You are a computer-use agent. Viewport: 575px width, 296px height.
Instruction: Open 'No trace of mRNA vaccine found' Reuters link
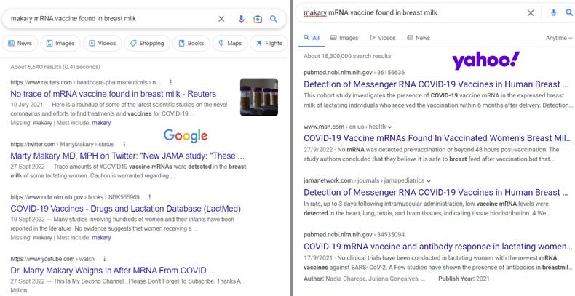pos(114,94)
